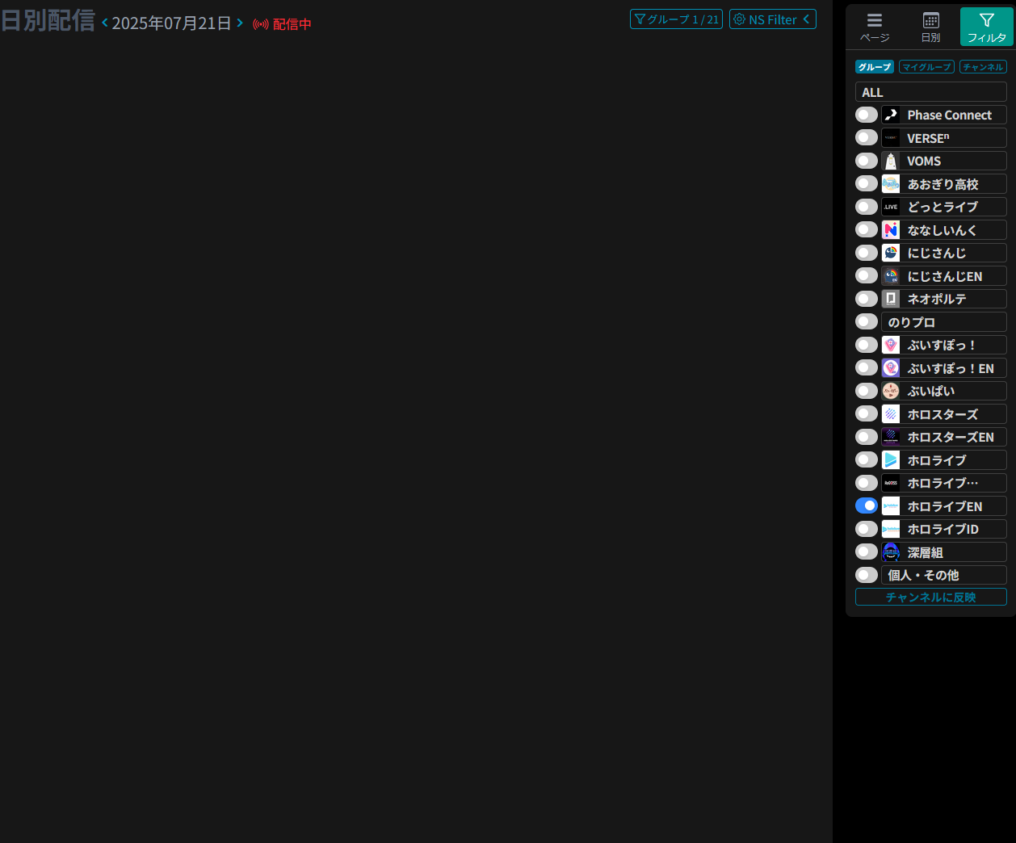Click the ネオポルテ logo icon
This screenshot has width=1016, height=843.
pyautogui.click(x=891, y=299)
